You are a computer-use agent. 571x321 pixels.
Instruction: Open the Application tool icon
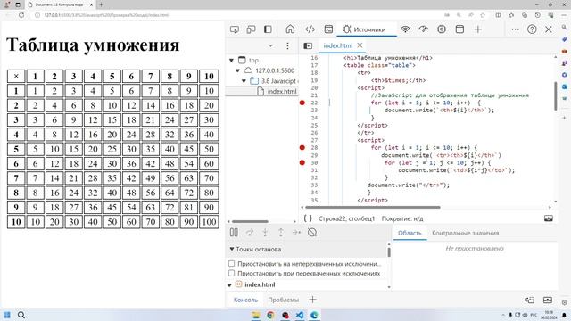coord(459,29)
